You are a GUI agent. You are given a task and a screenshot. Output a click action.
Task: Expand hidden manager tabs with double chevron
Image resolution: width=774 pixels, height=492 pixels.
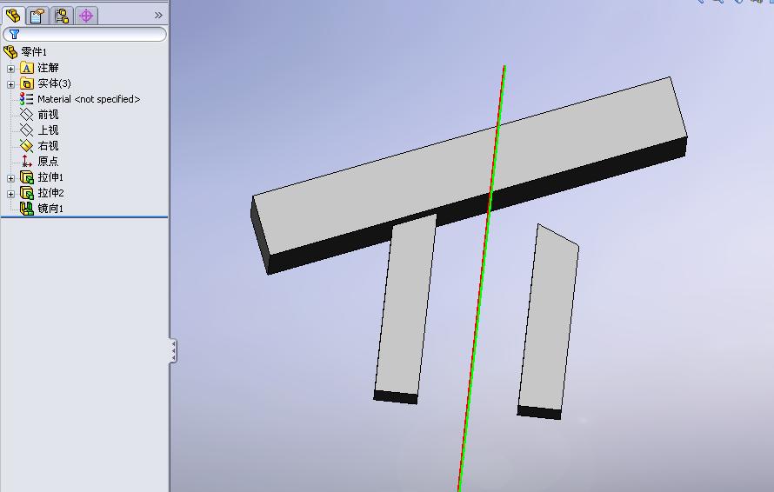tap(158, 16)
